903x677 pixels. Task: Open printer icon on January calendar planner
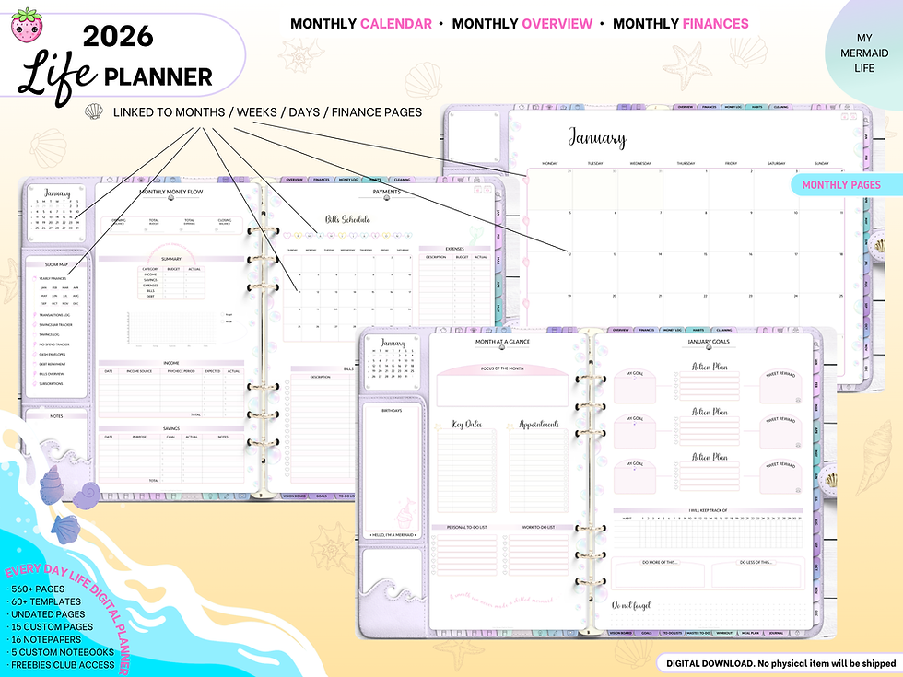coord(847,107)
